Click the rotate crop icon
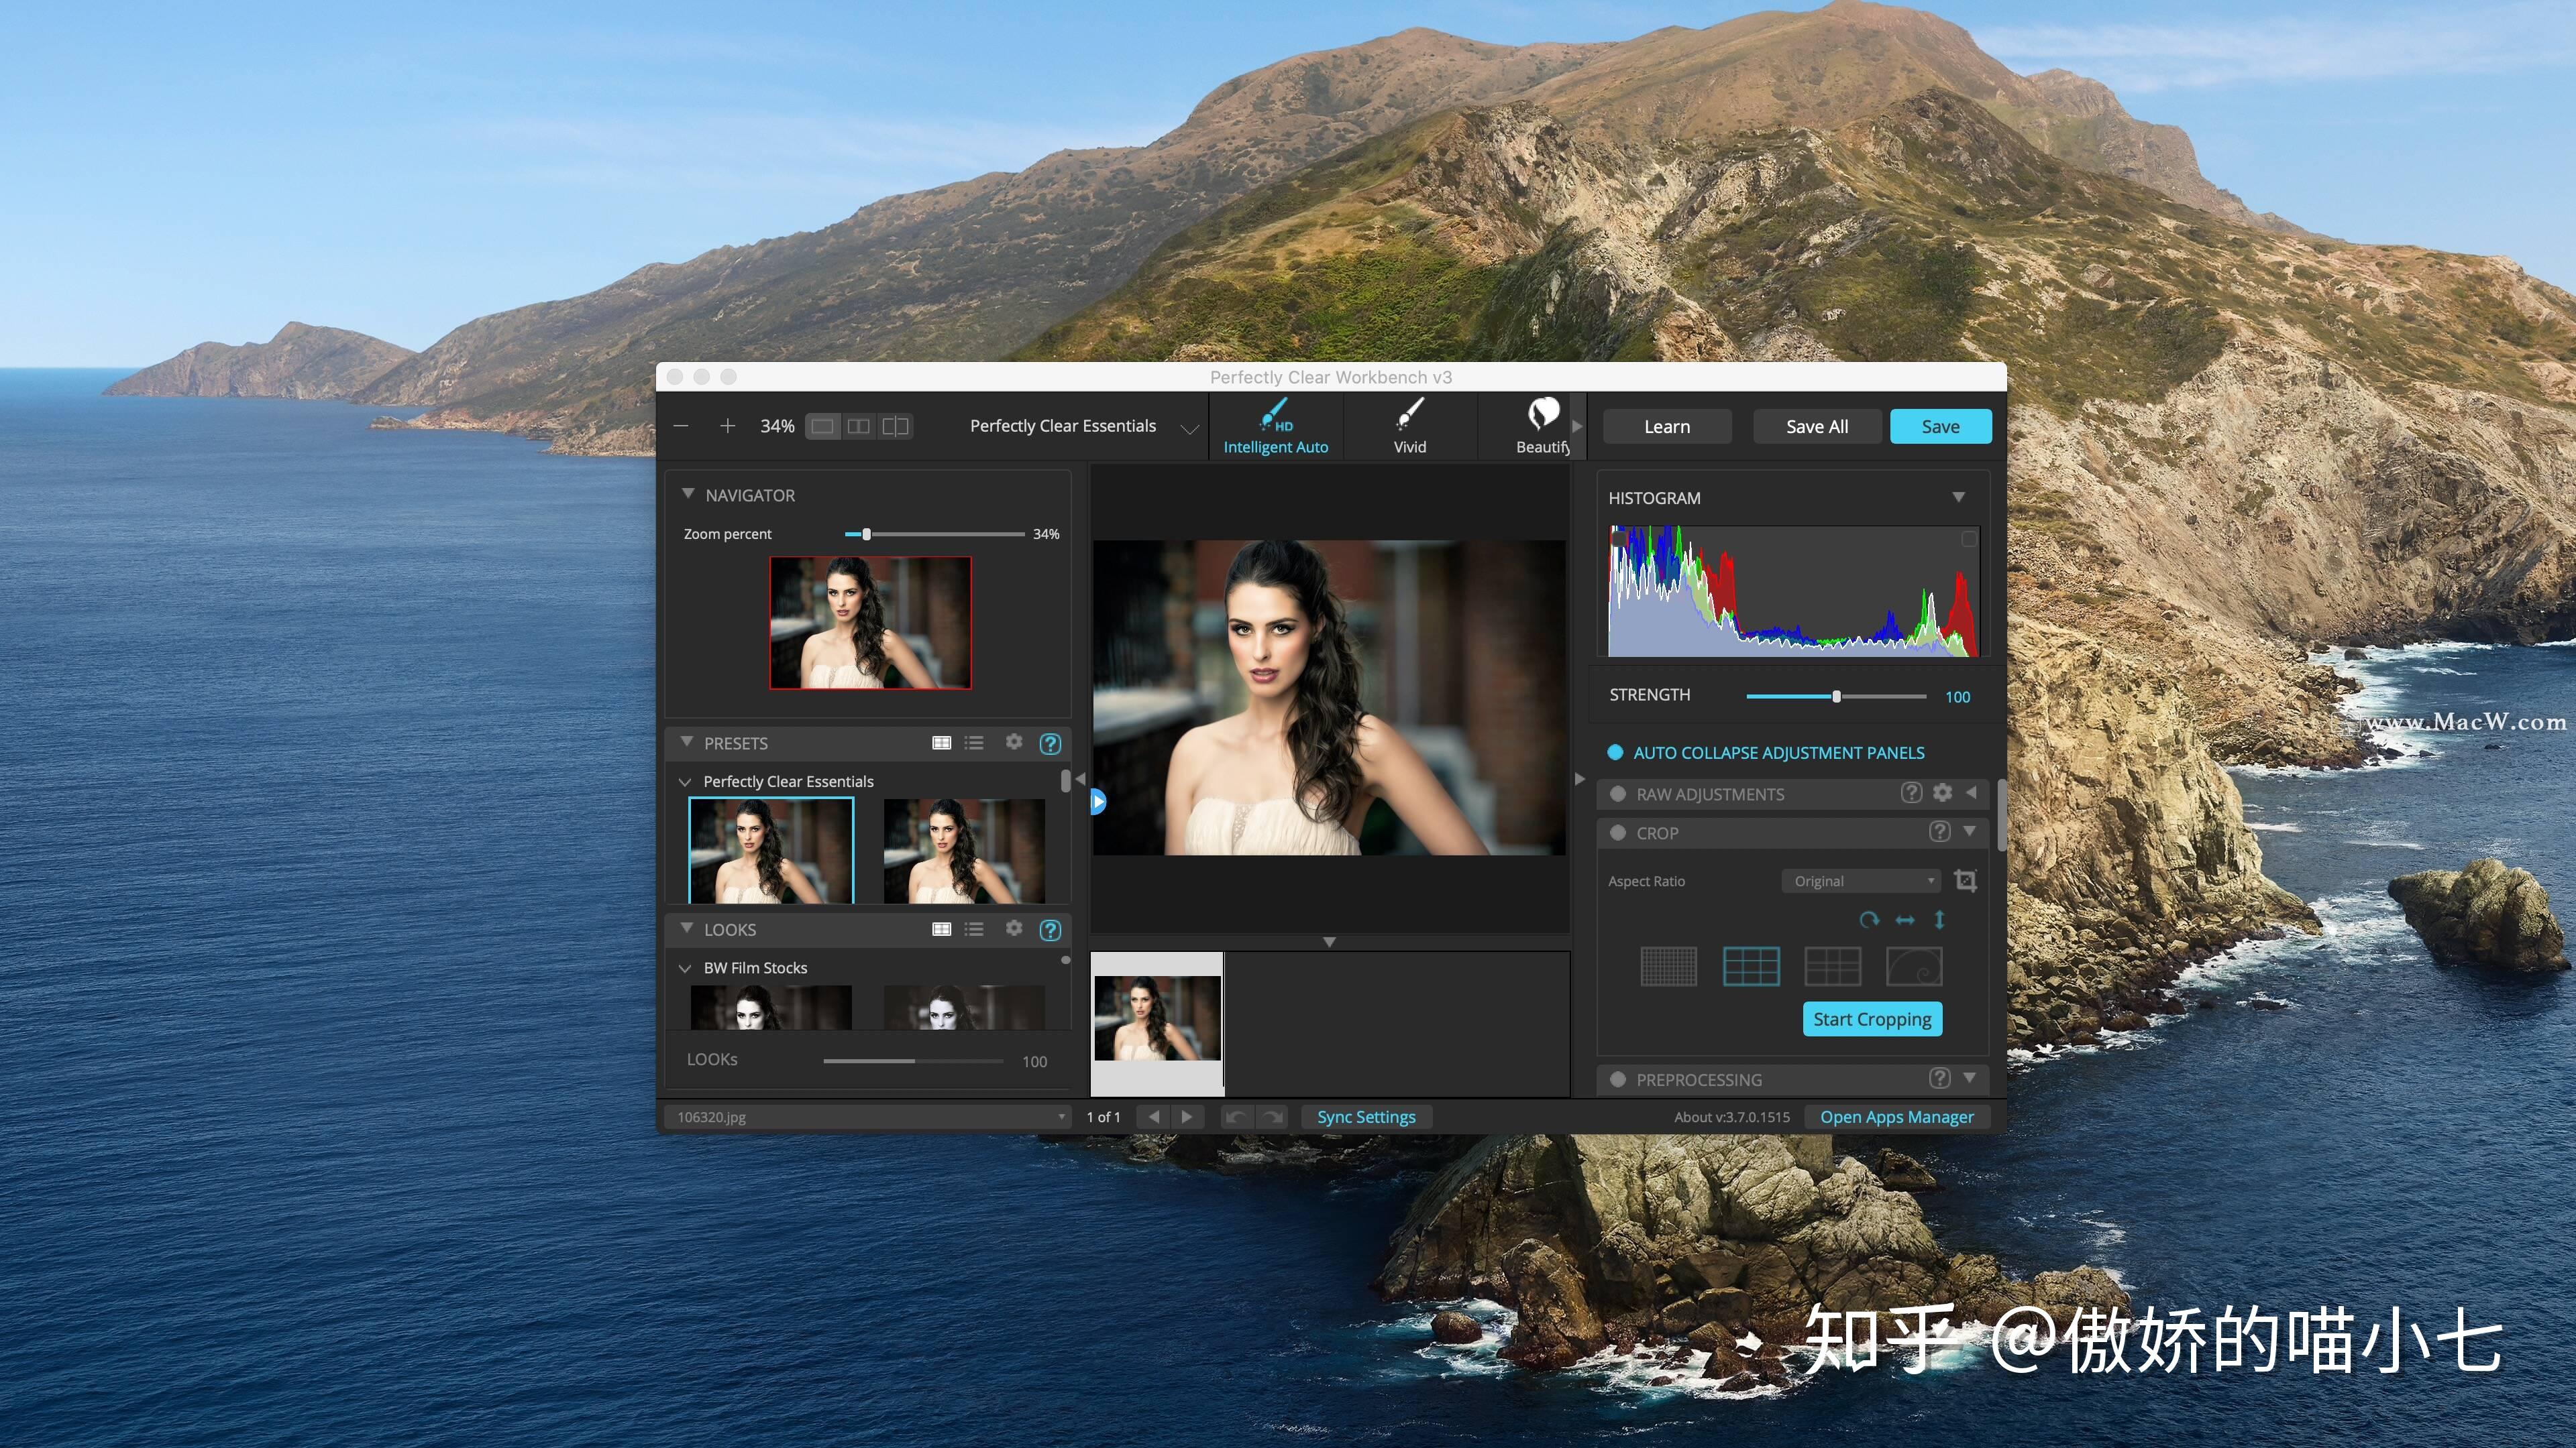Screen dimensions: 2576x1448 point(1868,920)
